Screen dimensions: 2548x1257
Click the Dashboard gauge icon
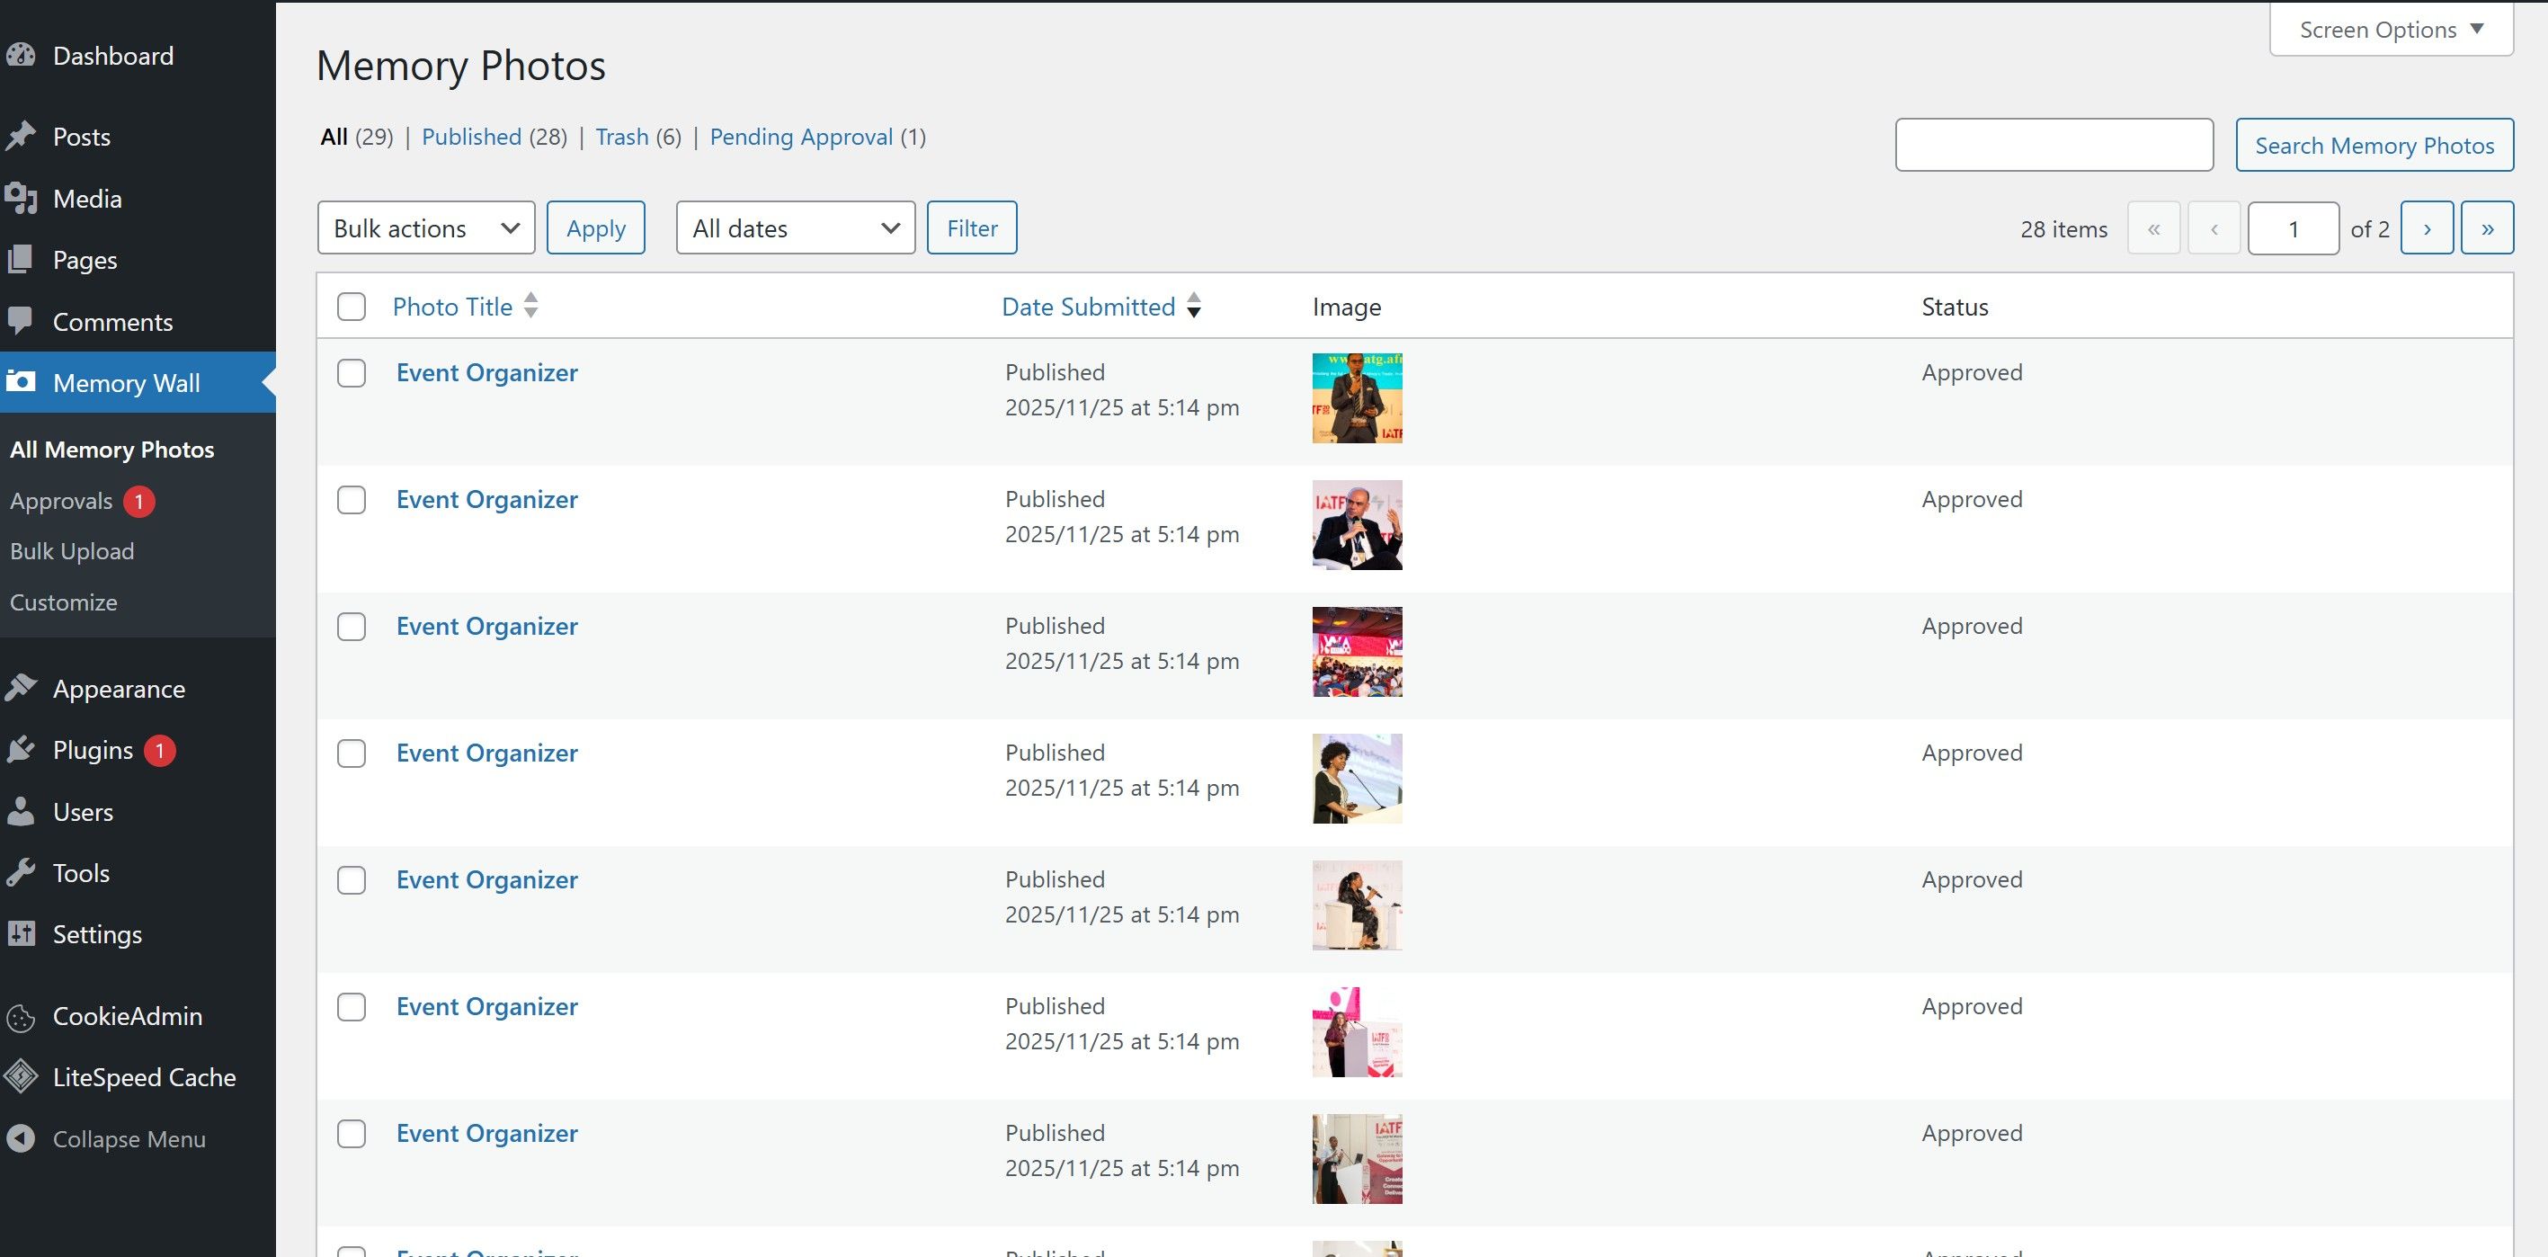(21, 56)
